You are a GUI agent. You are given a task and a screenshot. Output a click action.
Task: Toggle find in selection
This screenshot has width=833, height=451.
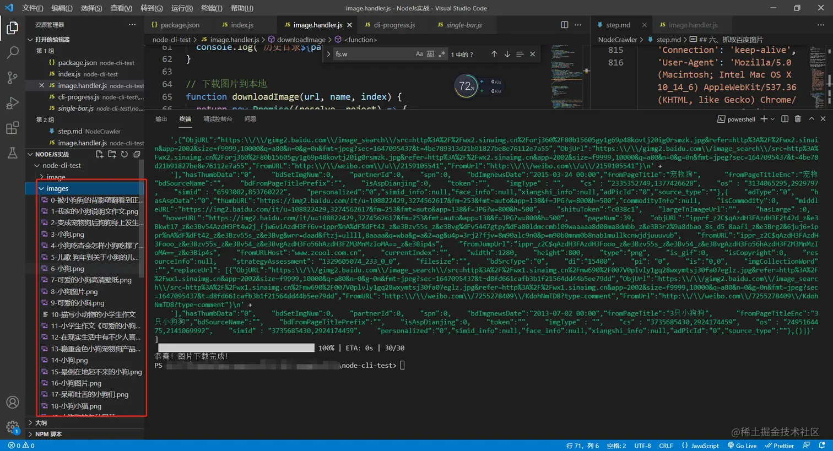[520, 54]
